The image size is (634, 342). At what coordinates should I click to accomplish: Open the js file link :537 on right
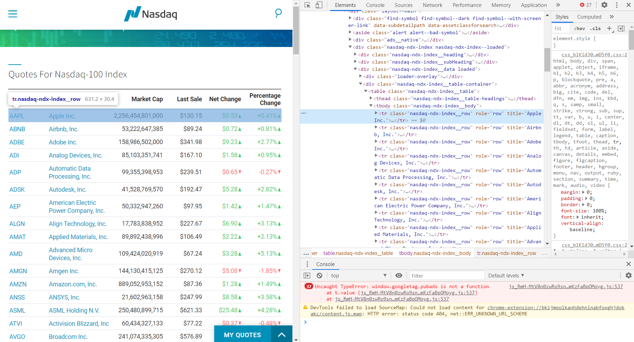point(566,286)
